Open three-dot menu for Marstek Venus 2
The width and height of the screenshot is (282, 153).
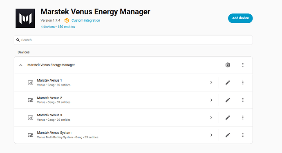[243, 100]
